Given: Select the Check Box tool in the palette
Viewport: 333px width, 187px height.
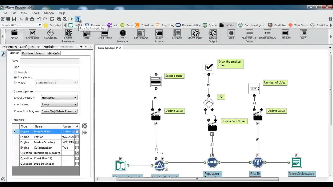Looking at the screenshot, I should [32, 35].
